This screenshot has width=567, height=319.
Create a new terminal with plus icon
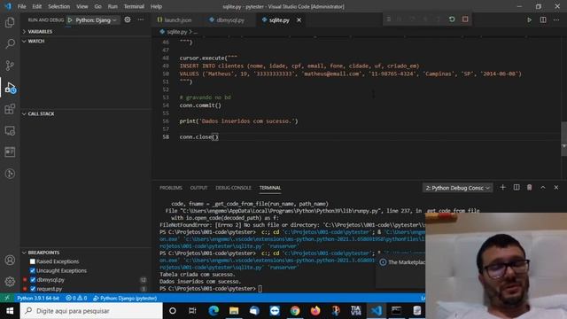tap(502, 187)
